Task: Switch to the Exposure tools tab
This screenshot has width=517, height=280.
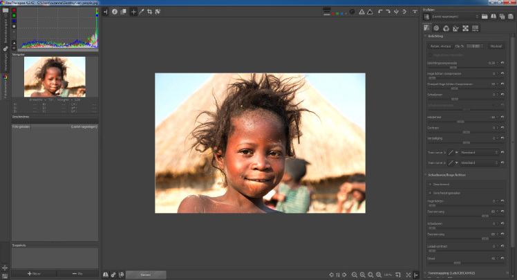Action: pyautogui.click(x=426, y=28)
